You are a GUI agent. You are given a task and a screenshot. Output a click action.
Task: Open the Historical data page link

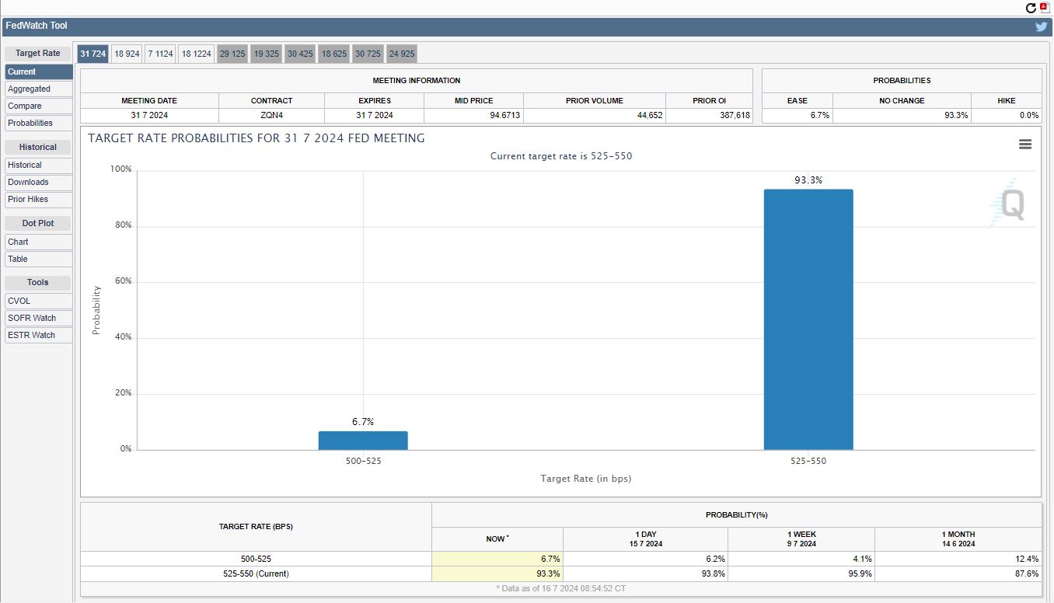point(25,166)
